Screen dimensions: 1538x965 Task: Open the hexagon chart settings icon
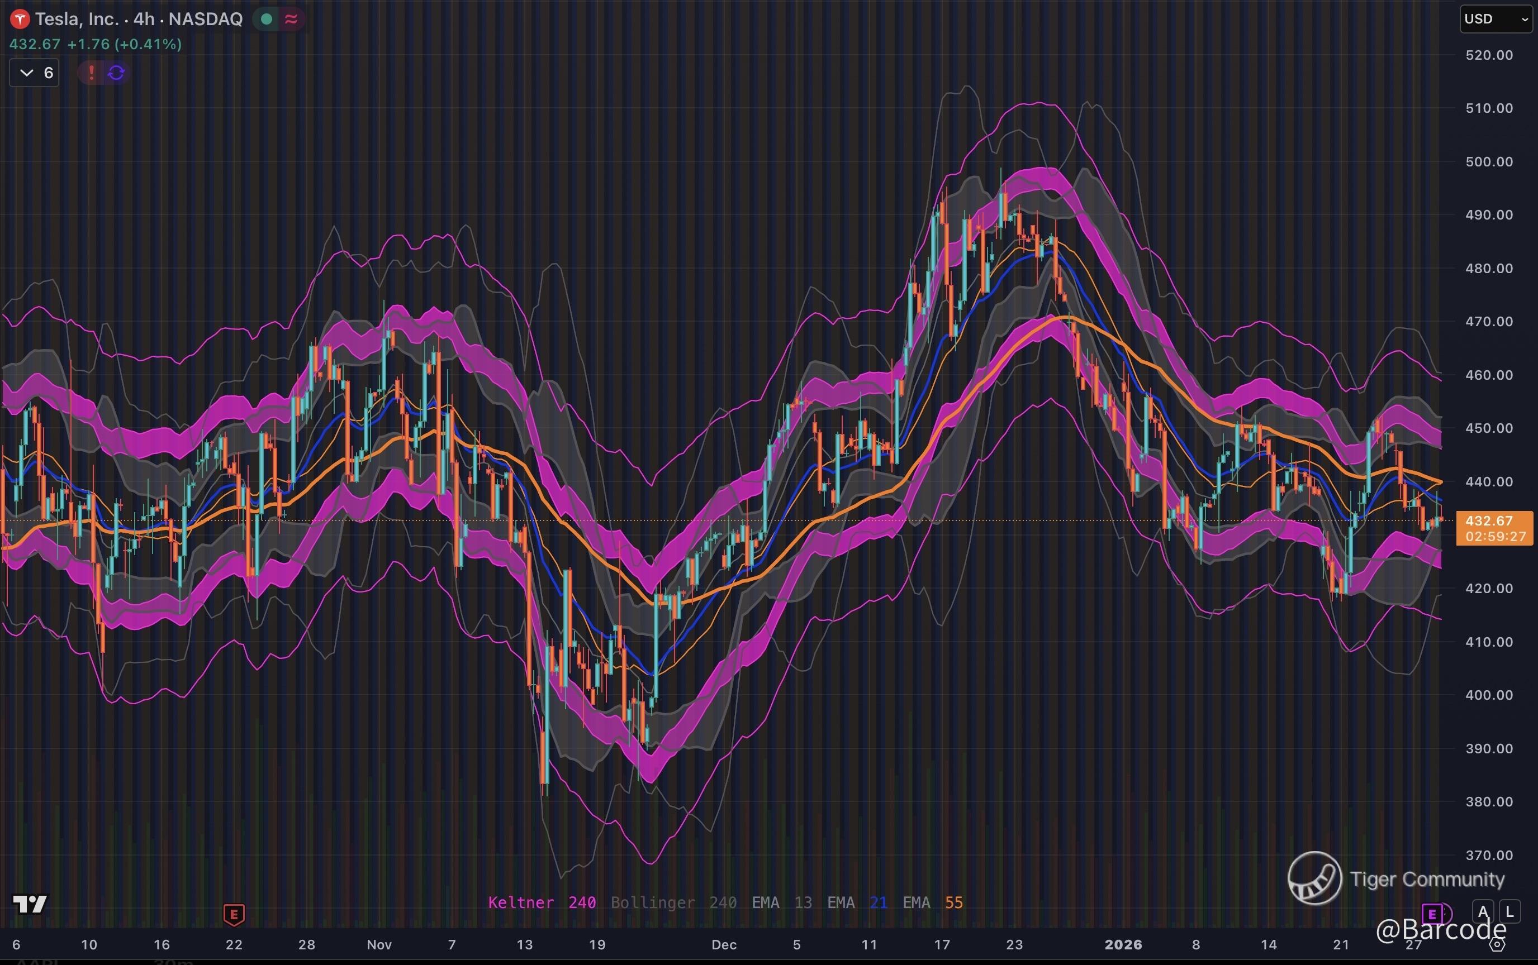tap(1498, 945)
